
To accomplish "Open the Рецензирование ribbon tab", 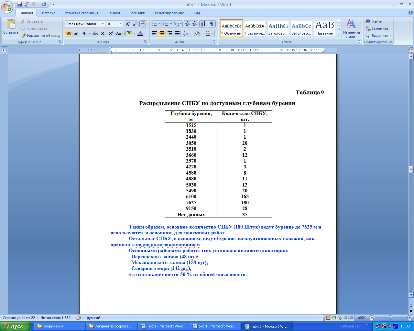I will (x=169, y=13).
